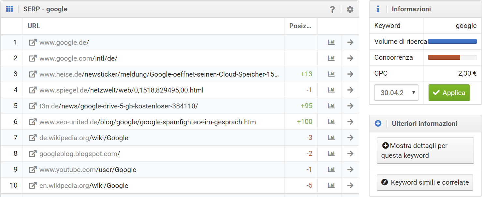
Task: Open the de.wikipedia.org/wiki/Google link
Action: pyautogui.click(x=84, y=138)
